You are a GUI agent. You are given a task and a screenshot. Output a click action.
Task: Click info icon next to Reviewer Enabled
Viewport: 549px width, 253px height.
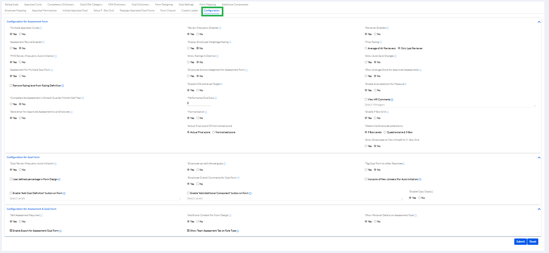387,28
